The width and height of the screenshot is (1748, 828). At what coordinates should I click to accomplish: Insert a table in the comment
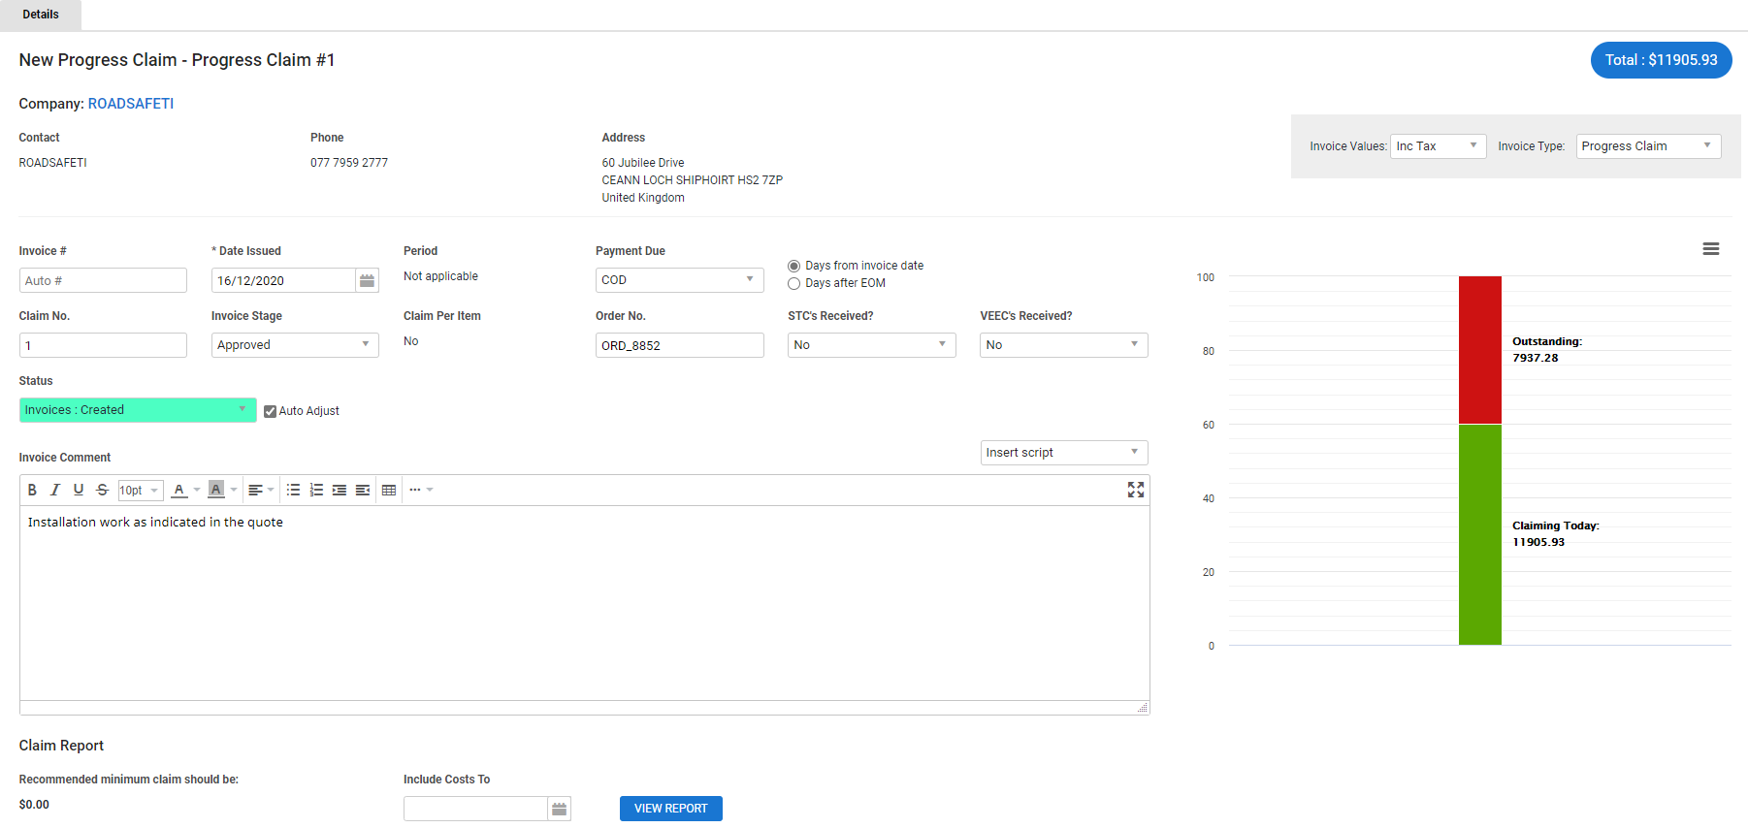[389, 490]
